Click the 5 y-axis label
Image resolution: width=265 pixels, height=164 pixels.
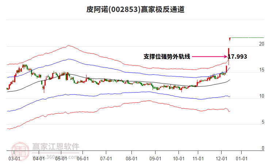[x=263, y=122]
